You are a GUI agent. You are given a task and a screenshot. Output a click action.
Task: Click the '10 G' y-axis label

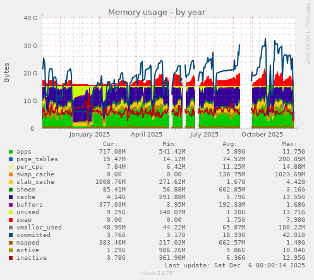coord(30,101)
